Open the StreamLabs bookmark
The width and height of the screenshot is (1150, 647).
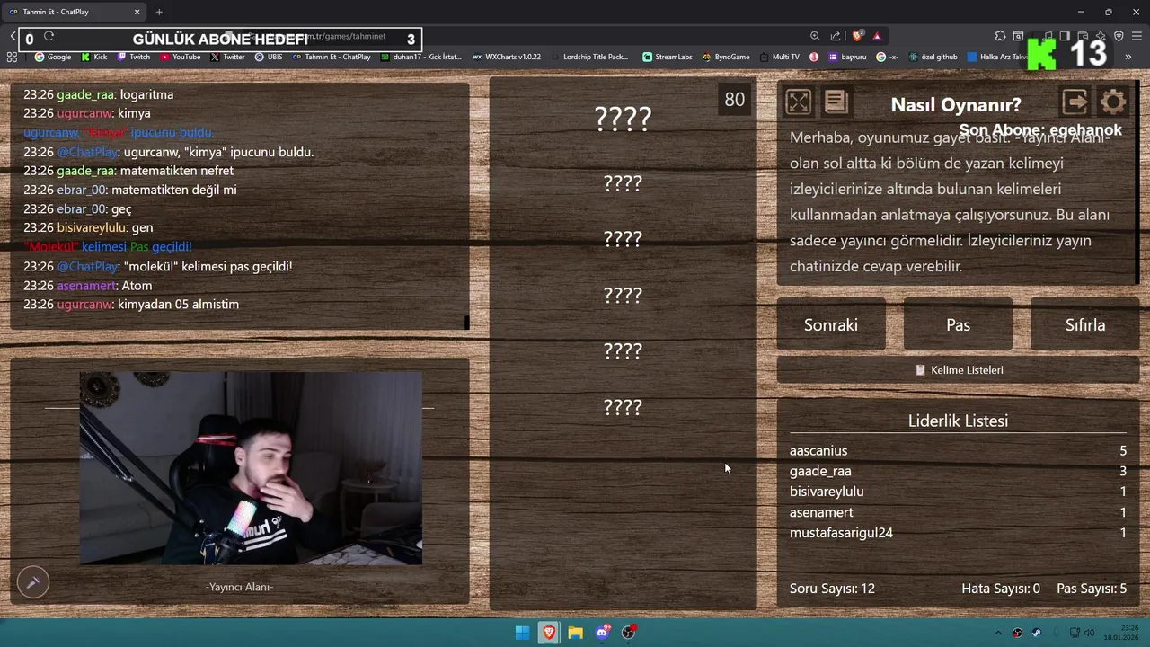668,57
